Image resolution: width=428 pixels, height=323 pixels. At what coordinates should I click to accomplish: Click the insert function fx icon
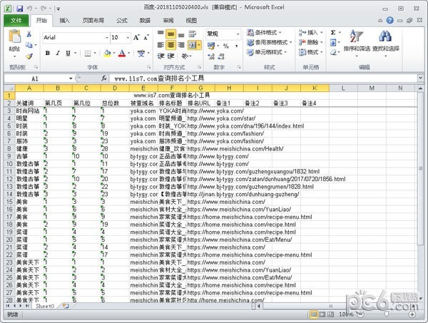103,78
